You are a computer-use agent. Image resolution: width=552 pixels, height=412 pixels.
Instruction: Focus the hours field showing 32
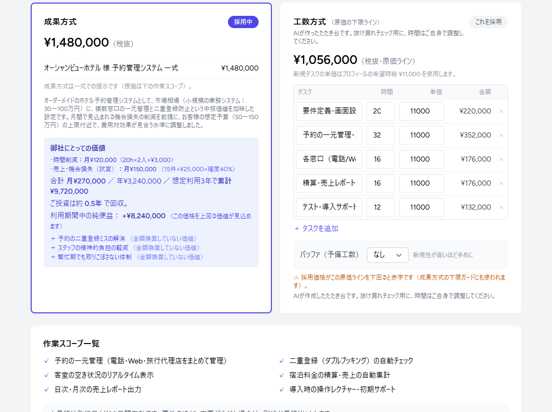tap(381, 135)
